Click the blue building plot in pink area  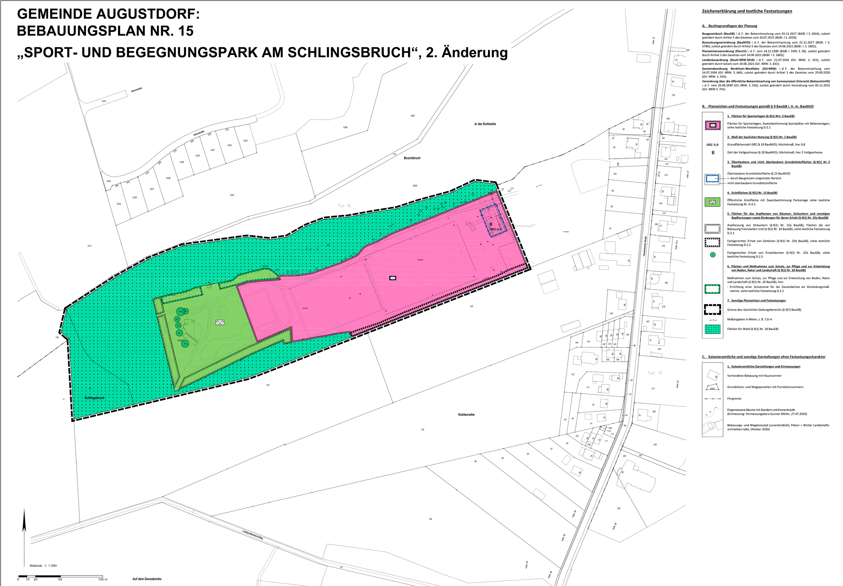coord(493,221)
